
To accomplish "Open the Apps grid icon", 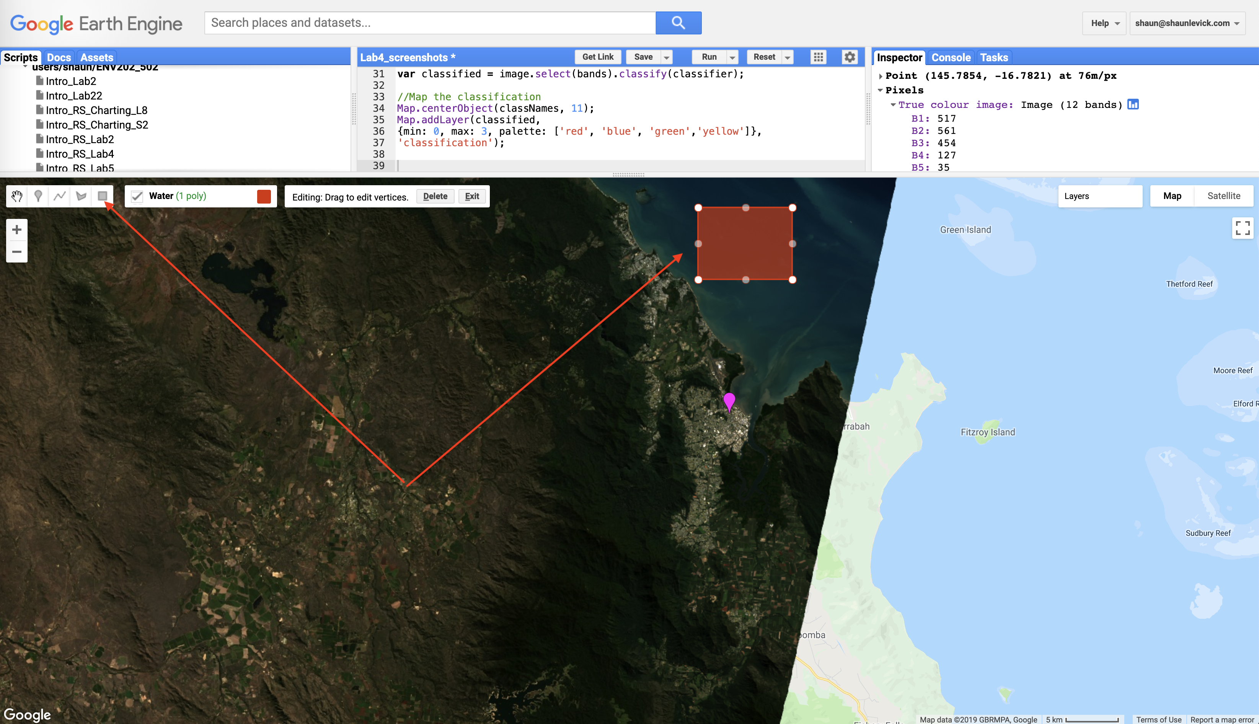I will (819, 57).
